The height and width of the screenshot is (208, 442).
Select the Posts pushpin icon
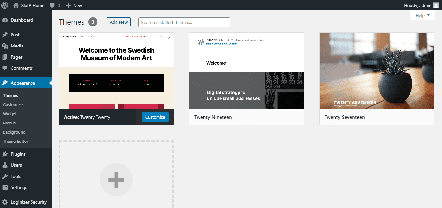point(5,35)
